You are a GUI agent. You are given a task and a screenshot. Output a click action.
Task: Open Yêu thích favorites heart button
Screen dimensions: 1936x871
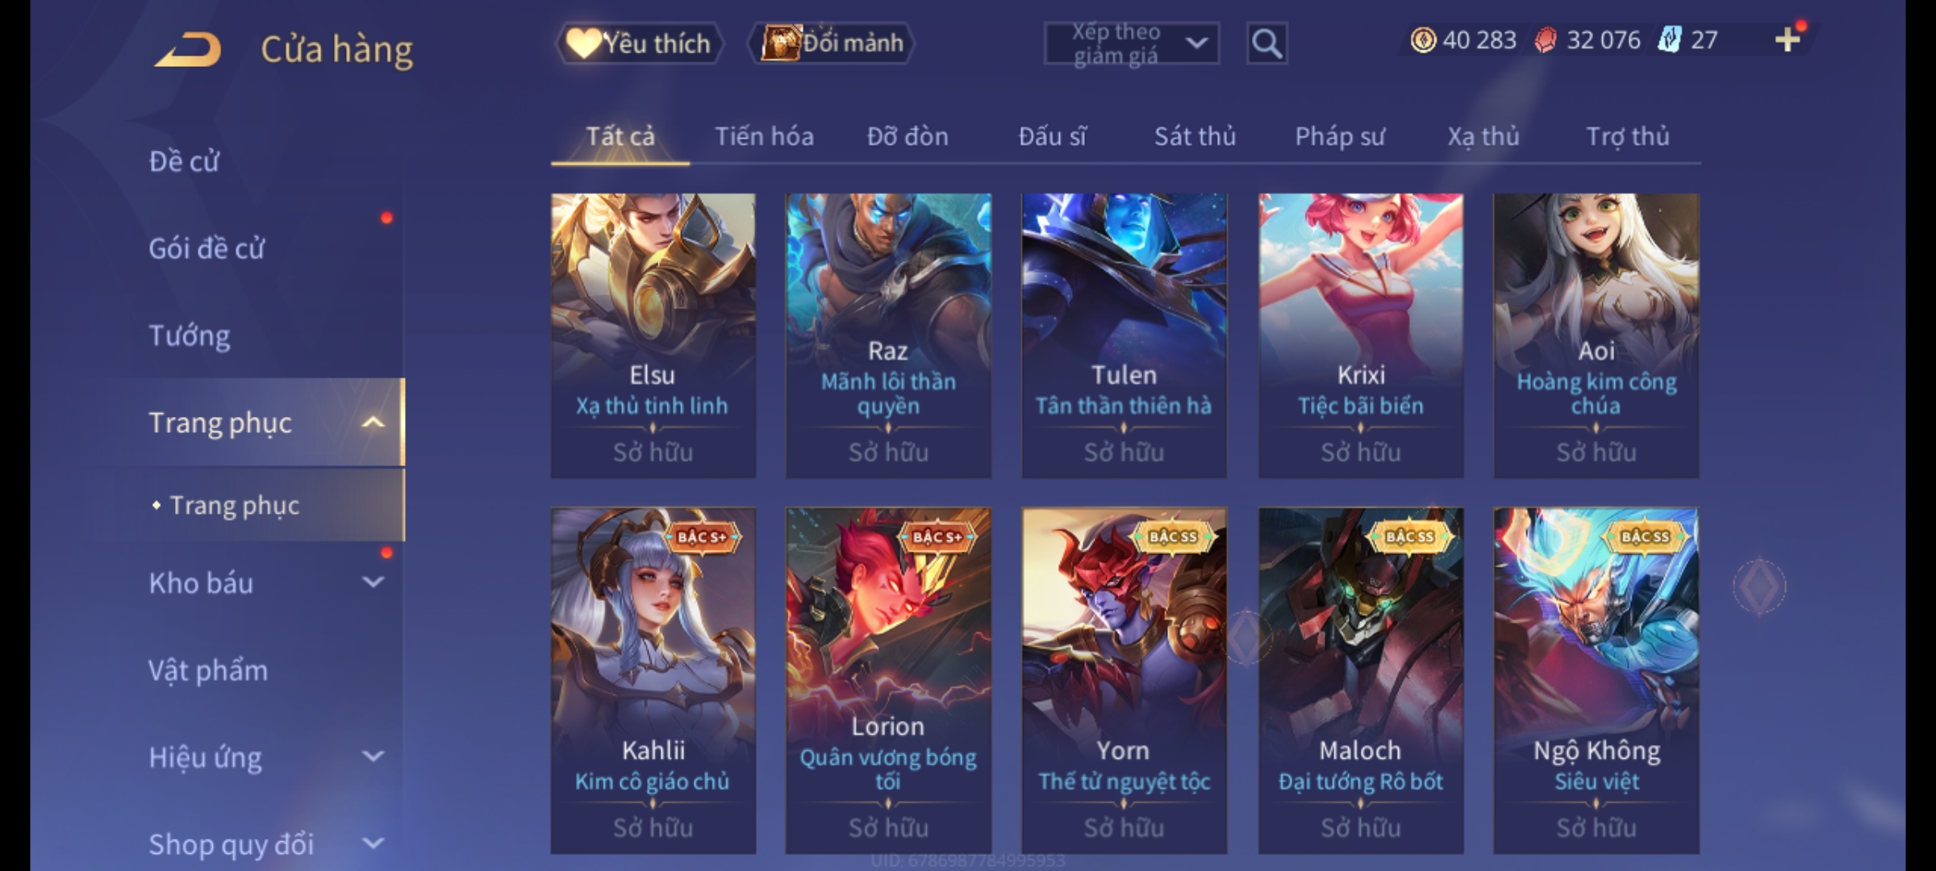click(x=639, y=43)
